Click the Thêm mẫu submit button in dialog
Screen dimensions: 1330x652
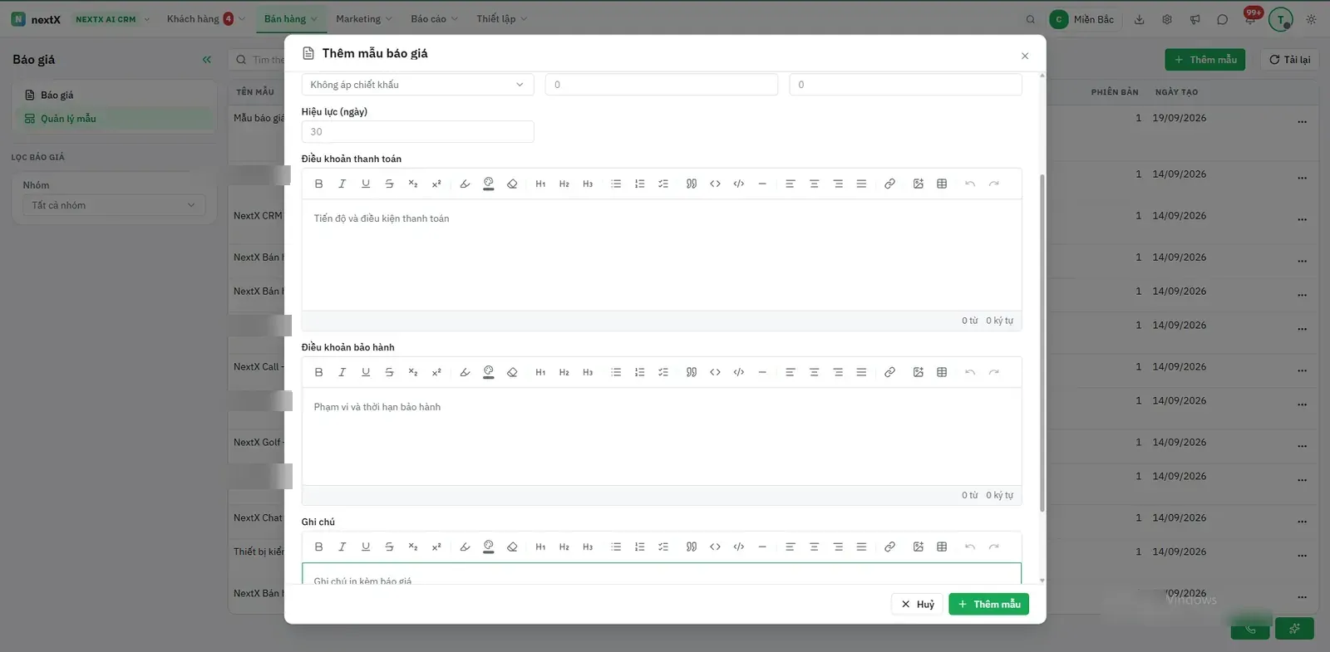click(x=988, y=604)
